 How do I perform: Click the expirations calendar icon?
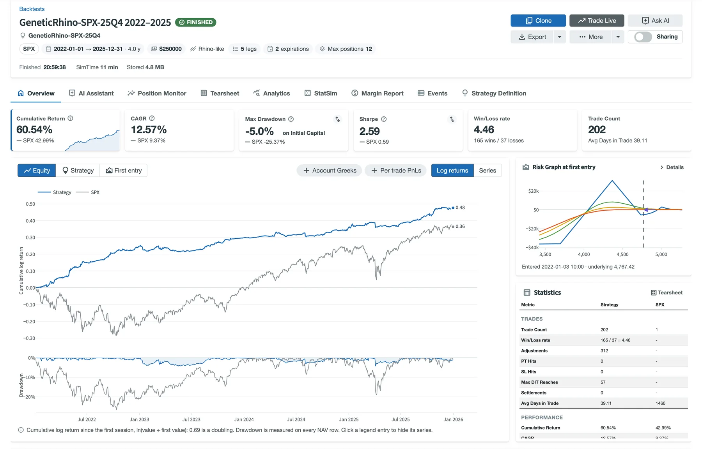[270, 49]
